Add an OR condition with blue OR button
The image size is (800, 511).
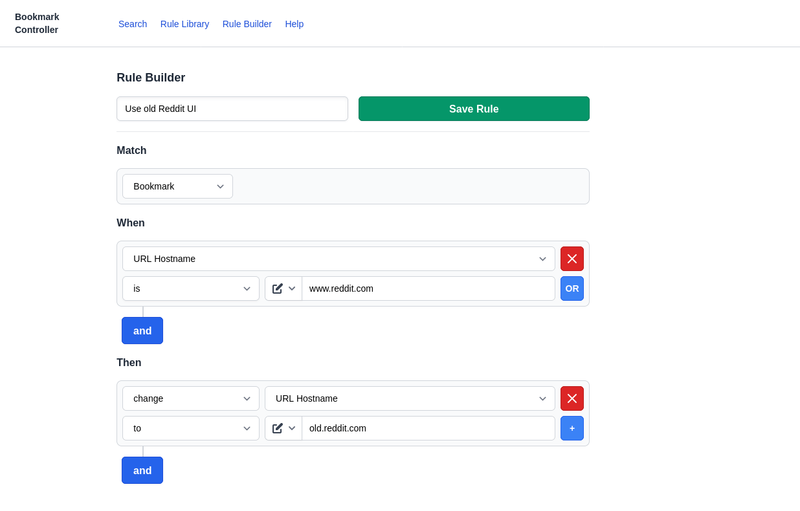click(572, 288)
